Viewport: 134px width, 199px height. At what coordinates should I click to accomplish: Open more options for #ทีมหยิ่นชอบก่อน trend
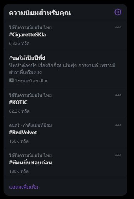[x=118, y=155]
